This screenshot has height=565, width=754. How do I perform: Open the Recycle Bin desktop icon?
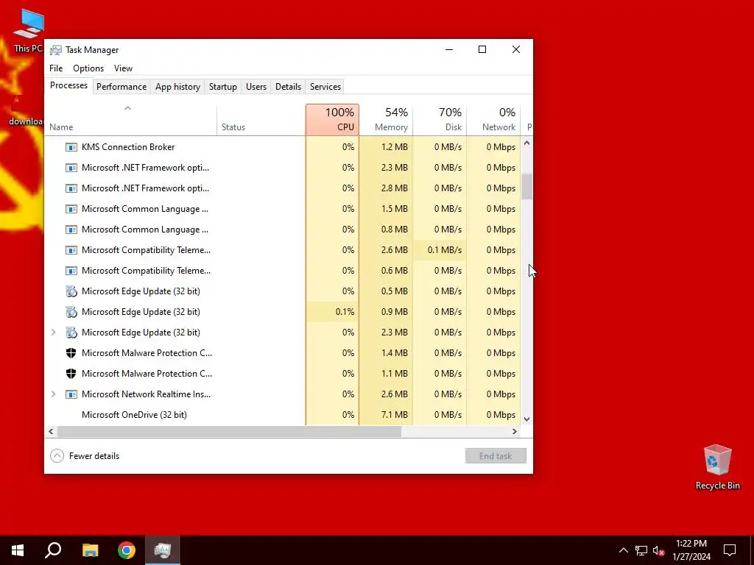(717, 467)
